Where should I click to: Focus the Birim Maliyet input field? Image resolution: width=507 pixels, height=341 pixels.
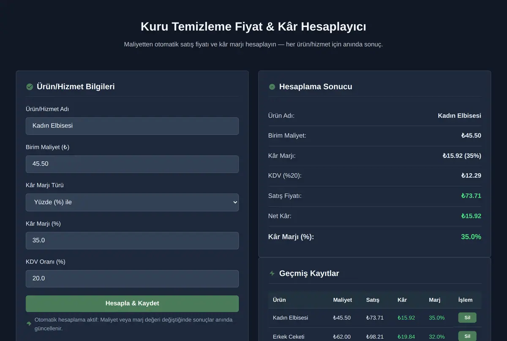coord(132,164)
